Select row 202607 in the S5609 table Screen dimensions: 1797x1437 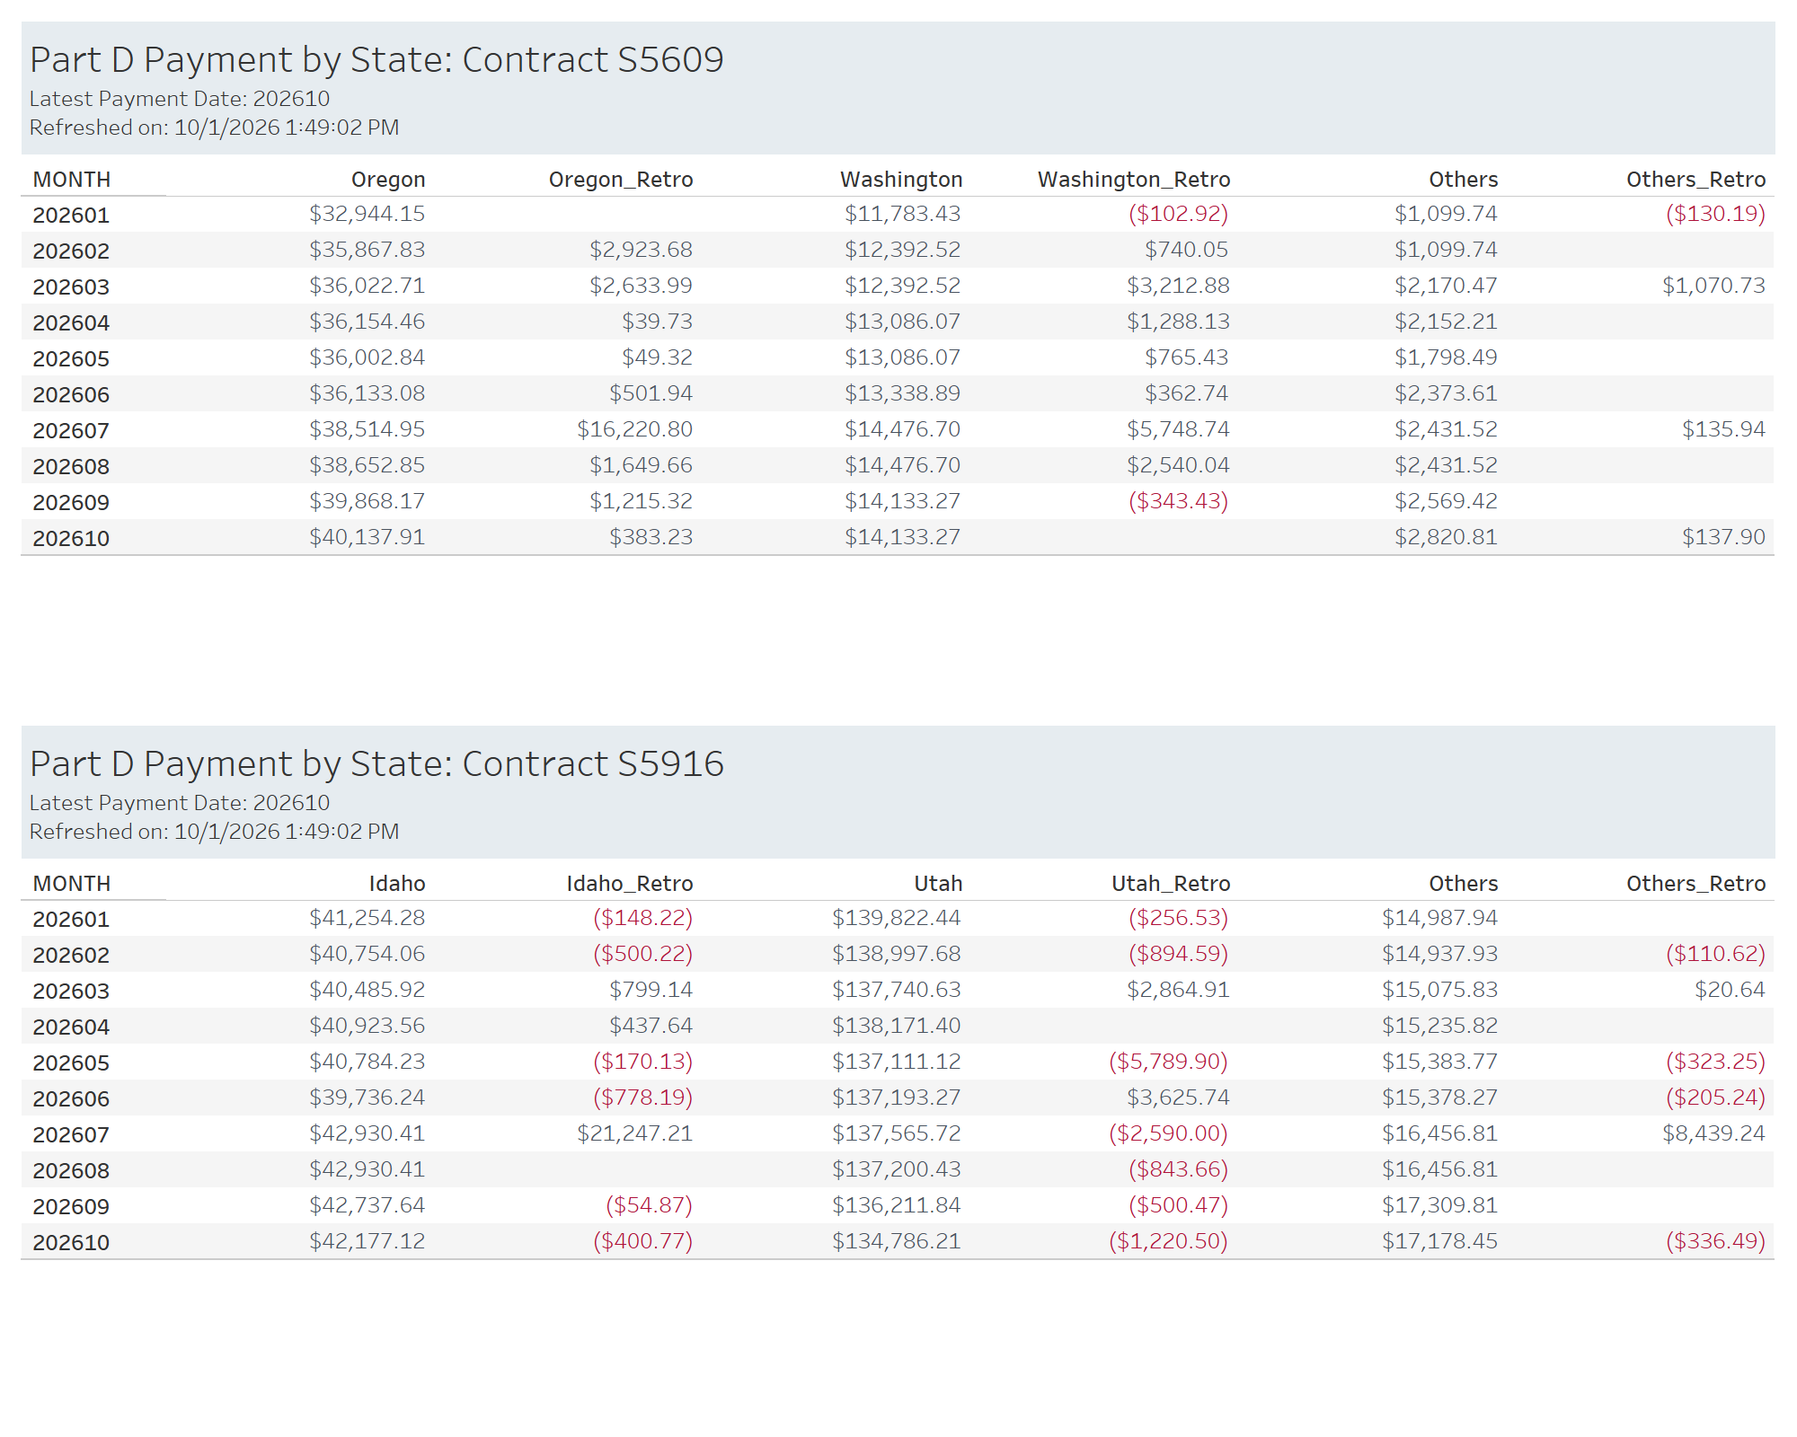pos(898,429)
